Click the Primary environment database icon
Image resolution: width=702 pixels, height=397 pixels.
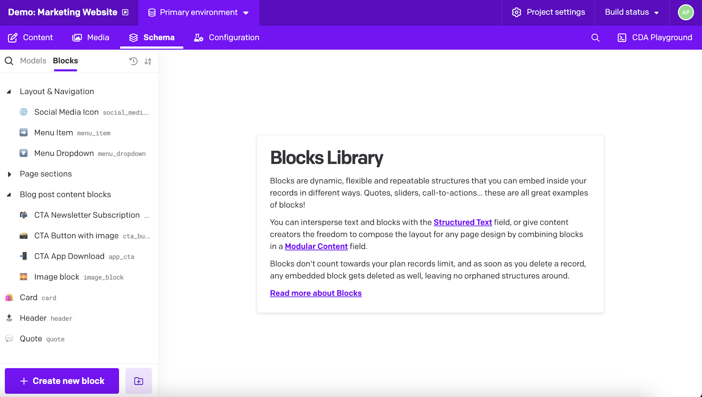pos(152,13)
